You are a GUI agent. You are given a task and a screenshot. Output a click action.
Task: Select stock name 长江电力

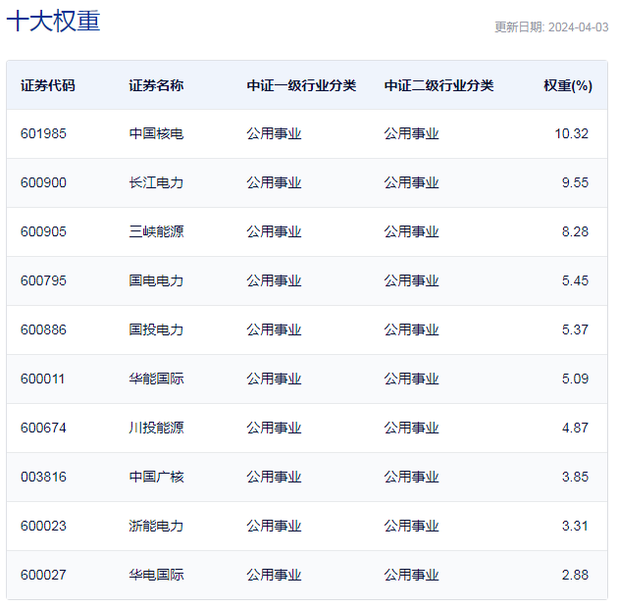[x=156, y=182]
